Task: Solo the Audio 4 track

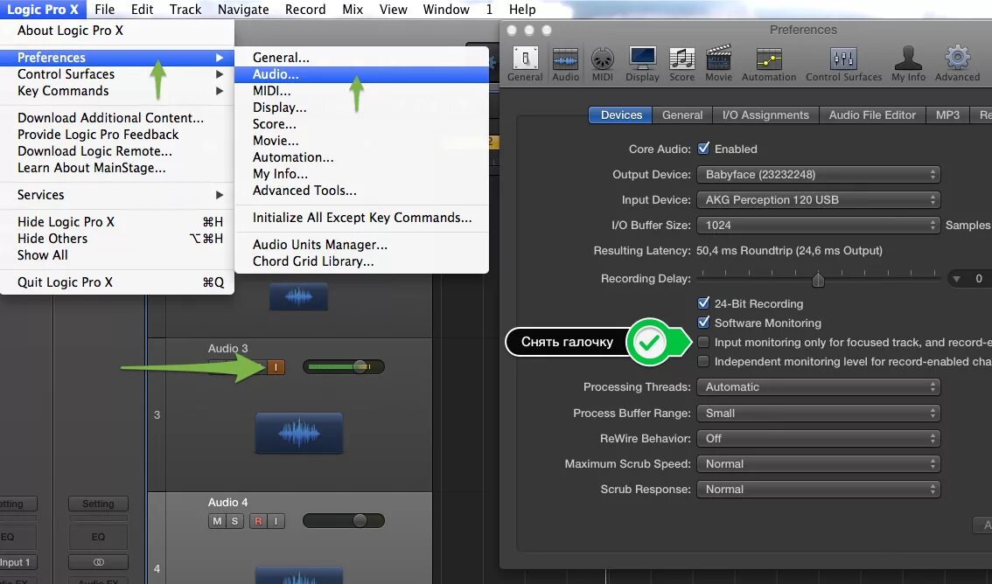Action: tap(234, 521)
